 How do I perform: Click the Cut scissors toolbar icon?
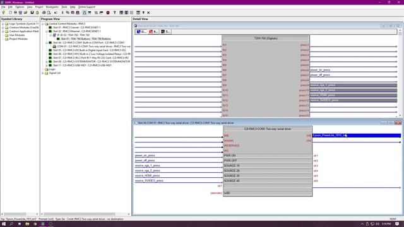62,13
